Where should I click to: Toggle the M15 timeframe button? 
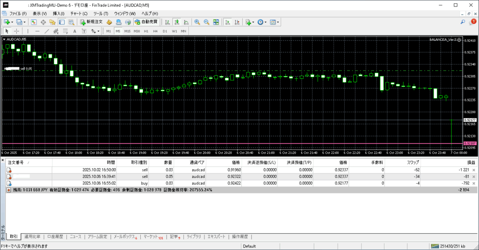(x=127, y=31)
